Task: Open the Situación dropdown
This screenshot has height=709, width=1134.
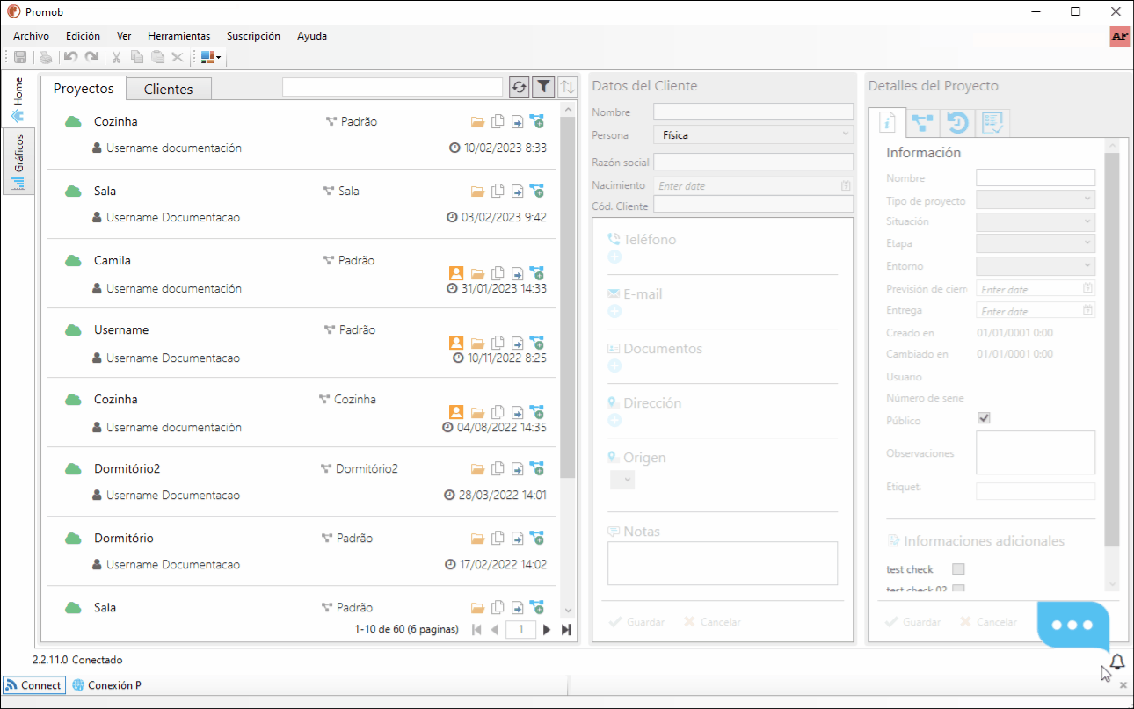Action: (1036, 221)
